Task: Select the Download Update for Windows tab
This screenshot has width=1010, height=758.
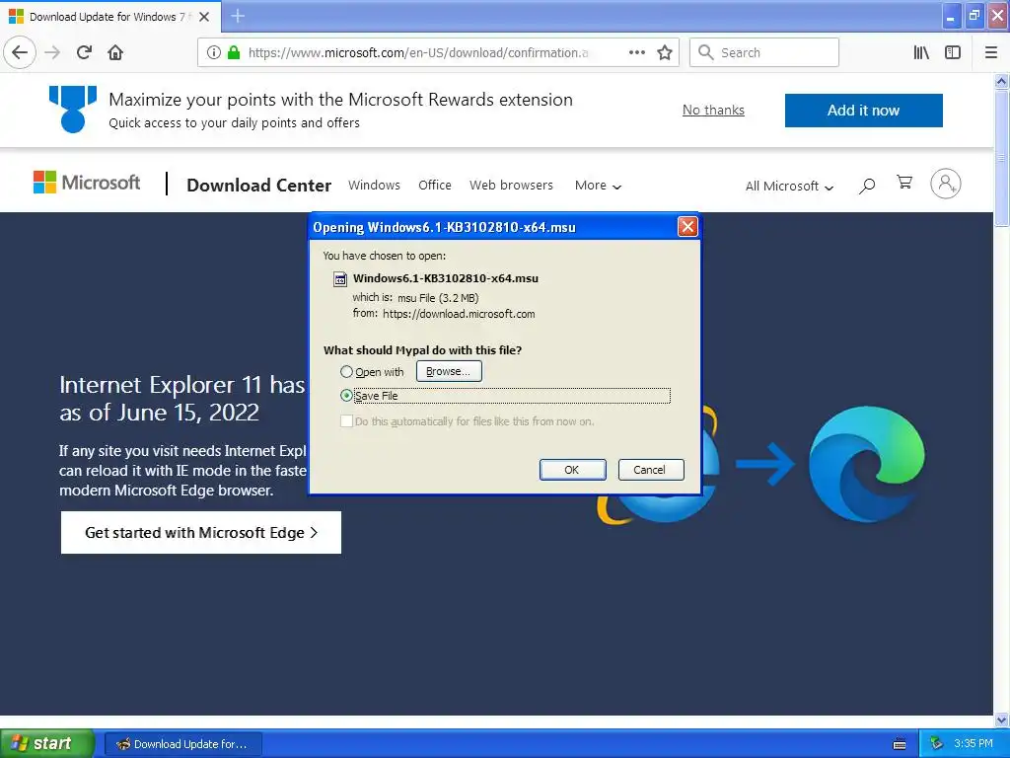Action: click(x=110, y=17)
